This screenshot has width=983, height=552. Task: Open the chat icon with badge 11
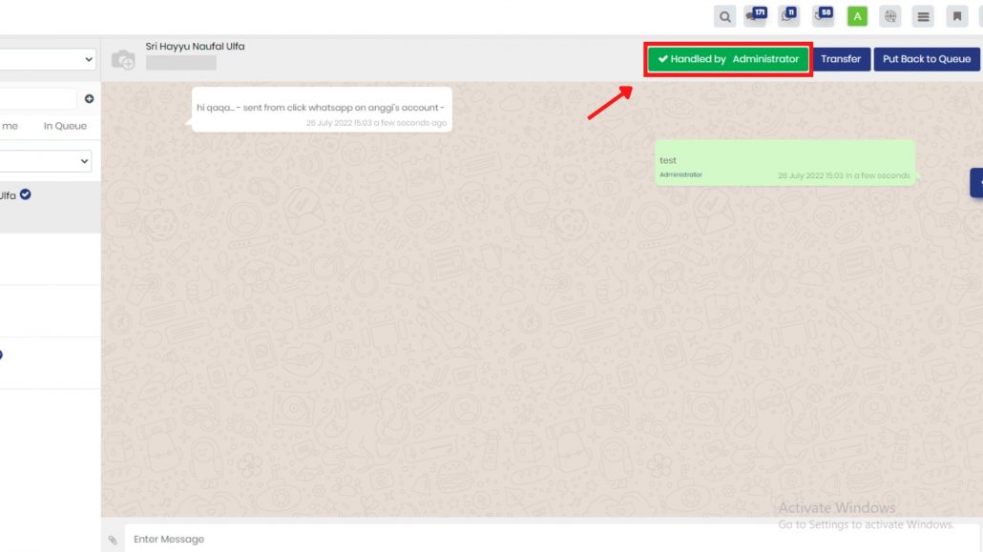(x=788, y=16)
